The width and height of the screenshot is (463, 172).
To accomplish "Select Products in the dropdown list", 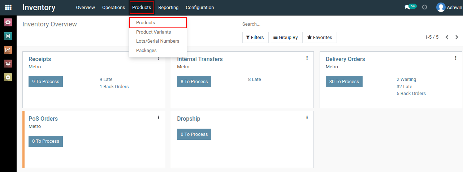I will coord(158,22).
